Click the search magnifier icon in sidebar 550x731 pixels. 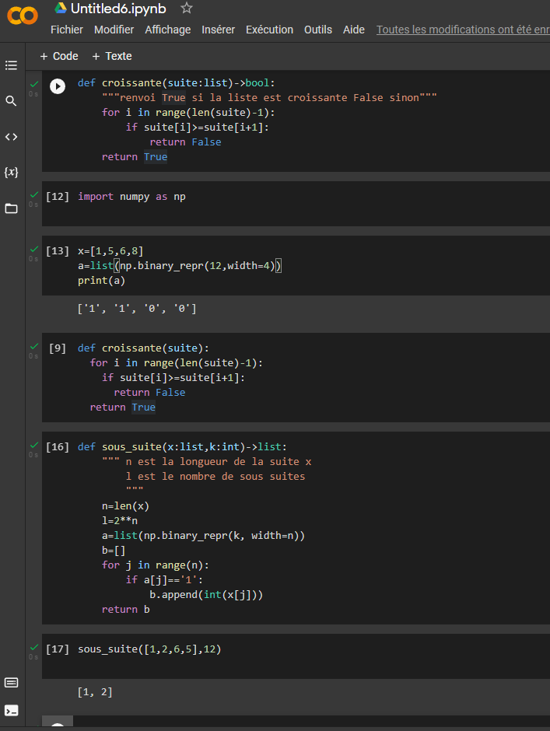pyautogui.click(x=11, y=101)
